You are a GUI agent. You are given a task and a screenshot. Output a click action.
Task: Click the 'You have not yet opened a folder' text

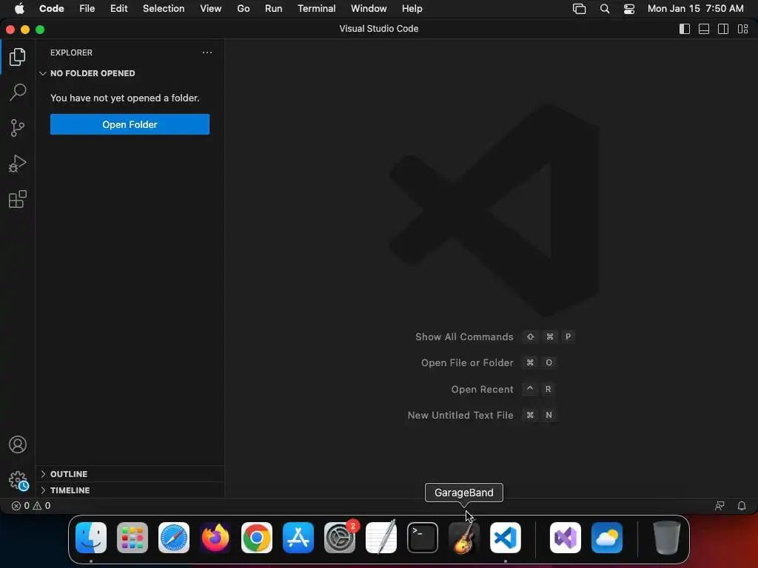(124, 98)
